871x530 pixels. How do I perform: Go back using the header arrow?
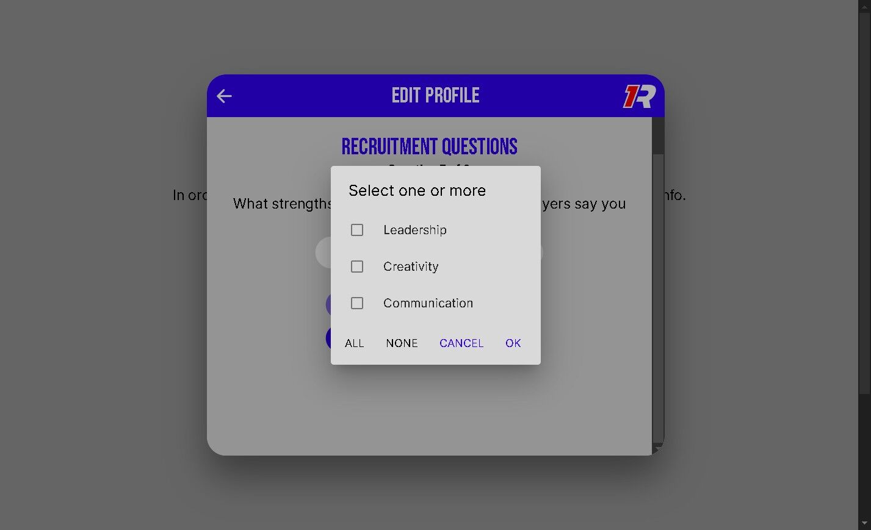point(224,96)
